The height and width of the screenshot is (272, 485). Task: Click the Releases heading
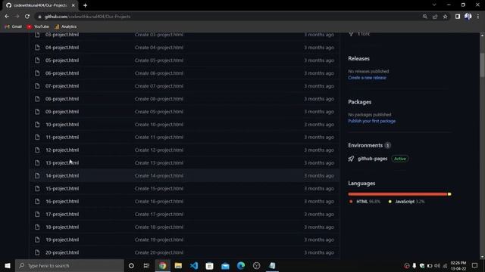pos(358,59)
